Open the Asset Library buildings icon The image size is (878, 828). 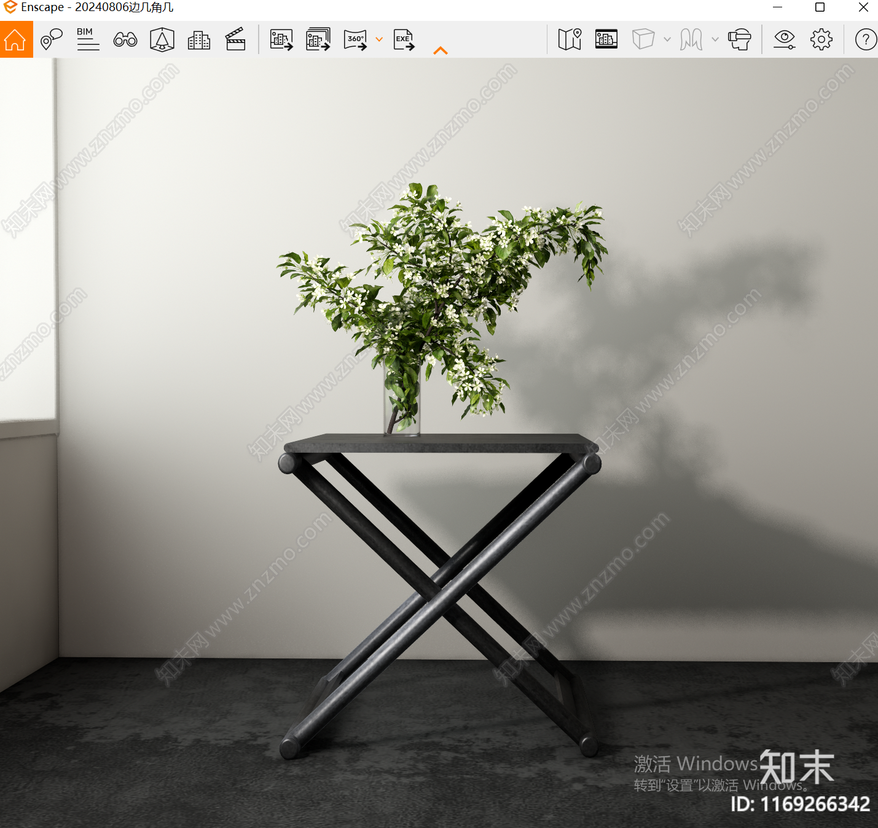[x=198, y=40]
